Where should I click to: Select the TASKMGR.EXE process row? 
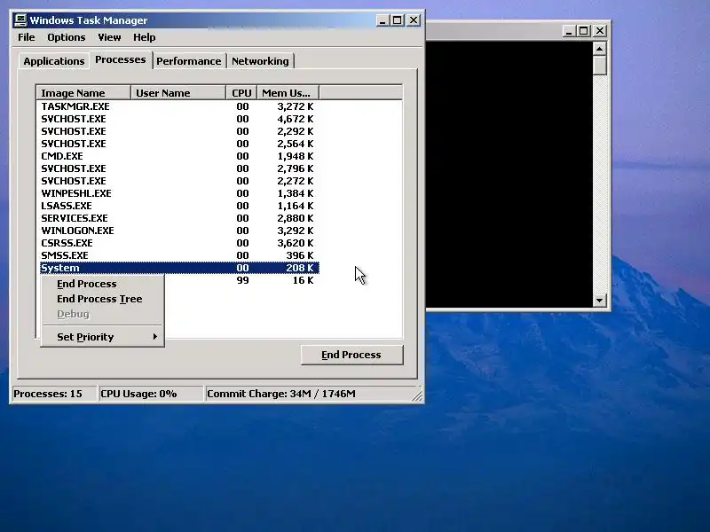click(179, 106)
